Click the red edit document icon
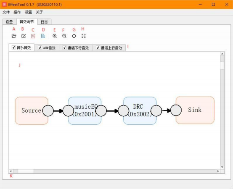Image resolution: width=233 pixels, height=189 pixels. click(33, 36)
